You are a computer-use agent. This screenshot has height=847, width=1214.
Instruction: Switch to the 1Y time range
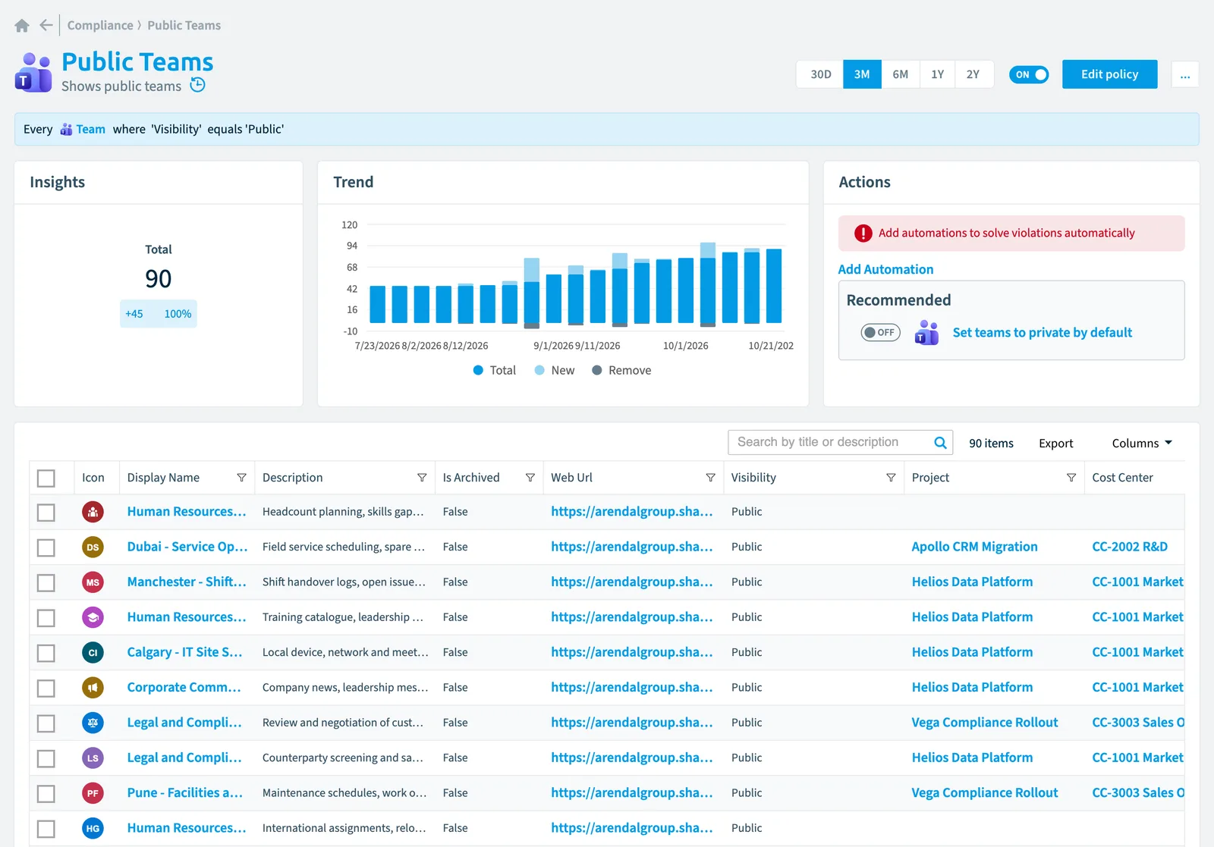(x=938, y=74)
